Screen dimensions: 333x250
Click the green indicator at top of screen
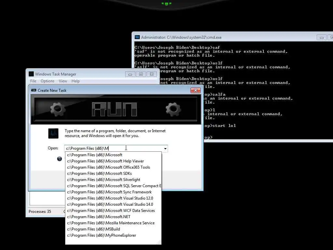click(x=166, y=4)
